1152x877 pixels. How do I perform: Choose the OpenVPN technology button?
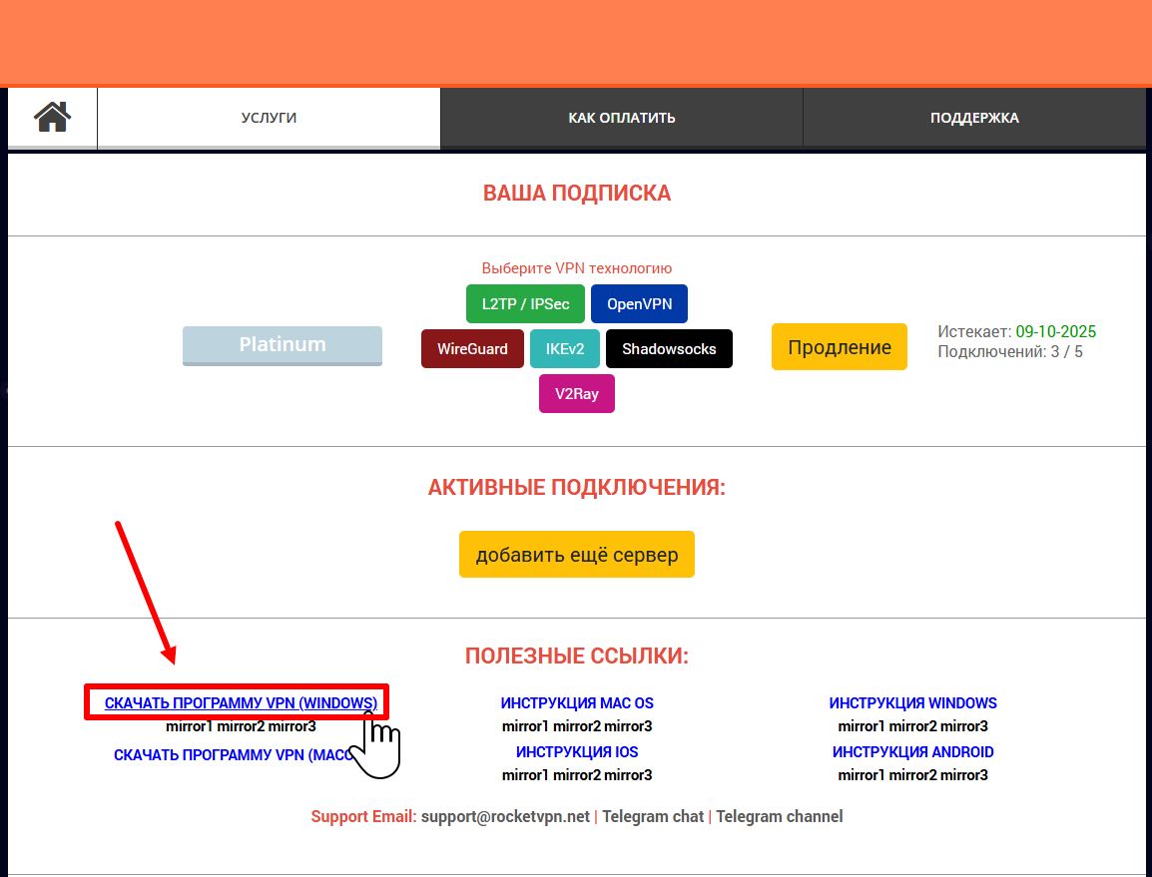(x=639, y=304)
